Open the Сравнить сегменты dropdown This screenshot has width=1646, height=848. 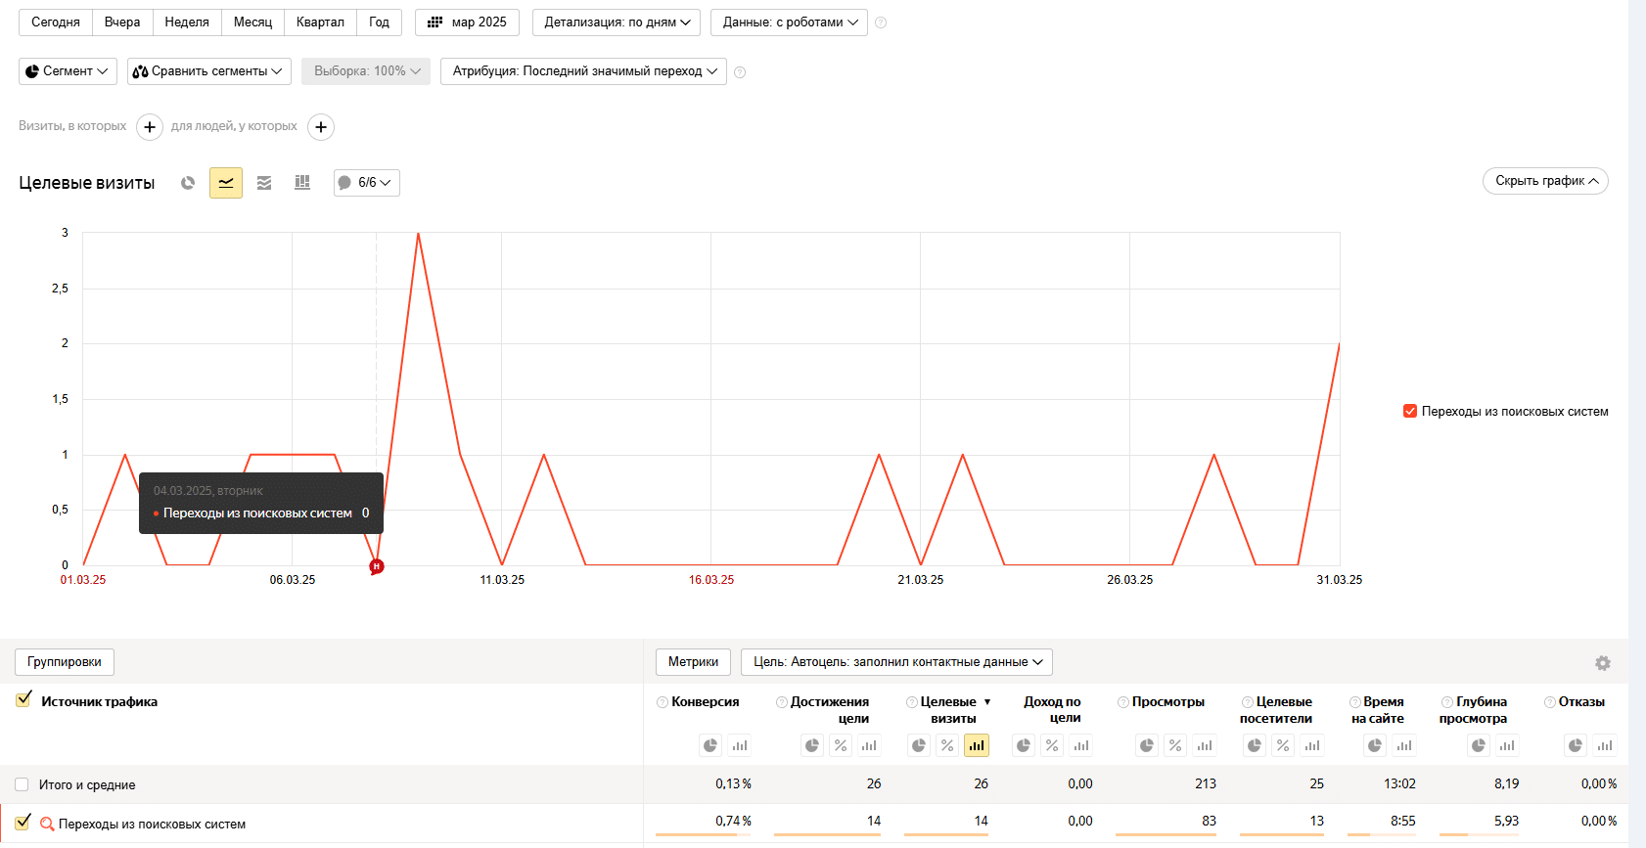pyautogui.click(x=209, y=71)
